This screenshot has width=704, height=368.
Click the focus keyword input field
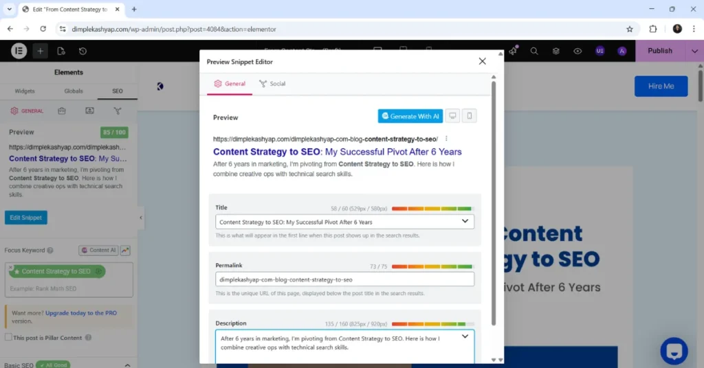(x=69, y=288)
